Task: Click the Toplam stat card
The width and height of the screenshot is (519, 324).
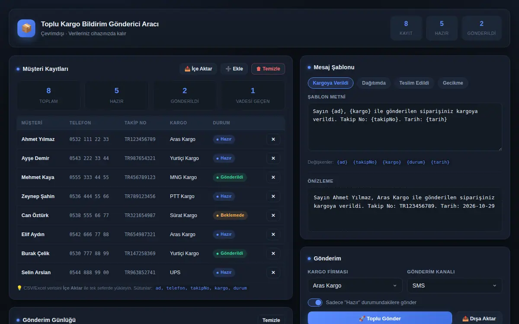Action: click(48, 95)
